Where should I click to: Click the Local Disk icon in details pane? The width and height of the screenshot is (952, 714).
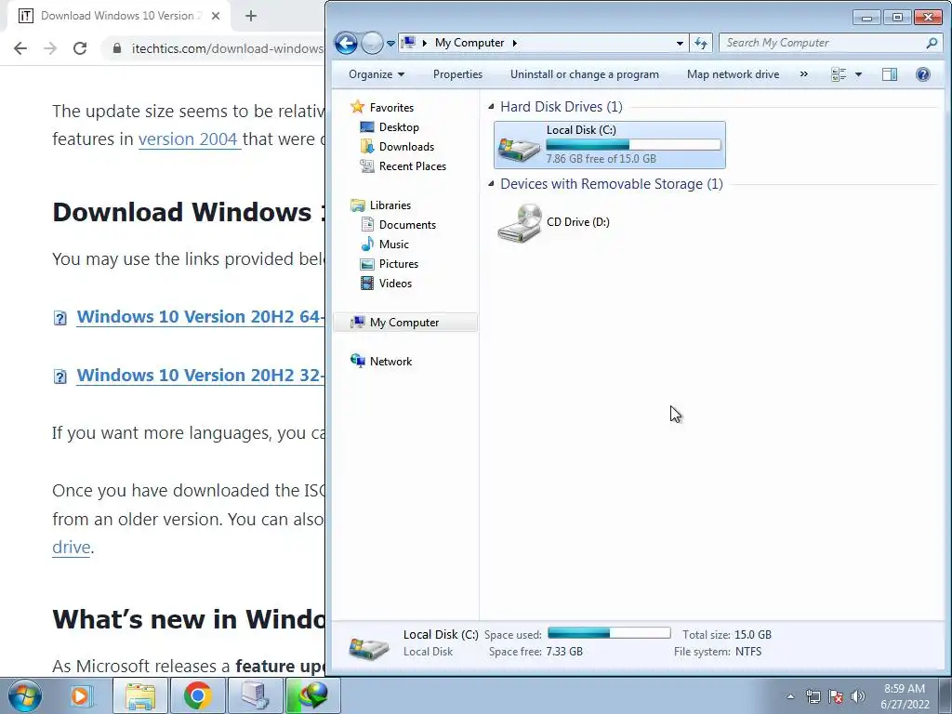[368, 647]
